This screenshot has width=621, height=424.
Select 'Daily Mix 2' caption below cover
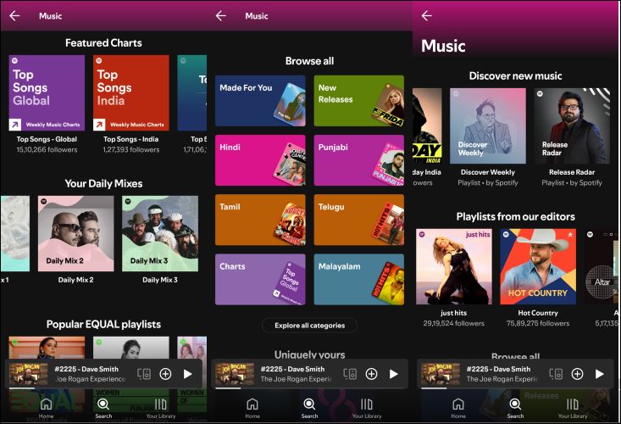pos(75,280)
